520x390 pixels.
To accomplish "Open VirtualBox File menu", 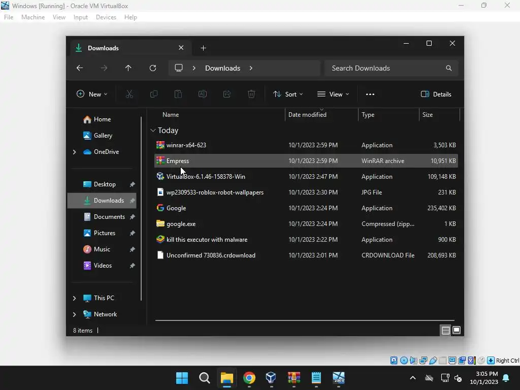I will point(9,17).
